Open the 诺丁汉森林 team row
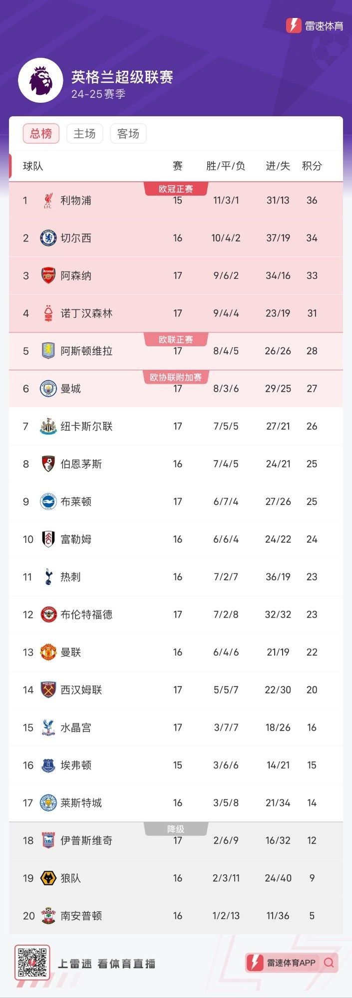Image resolution: width=352 pixels, height=998 pixels. click(x=176, y=313)
